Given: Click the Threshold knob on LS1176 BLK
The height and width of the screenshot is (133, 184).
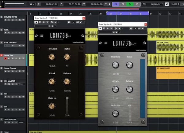Looking at the screenshot, I should coord(52,57).
